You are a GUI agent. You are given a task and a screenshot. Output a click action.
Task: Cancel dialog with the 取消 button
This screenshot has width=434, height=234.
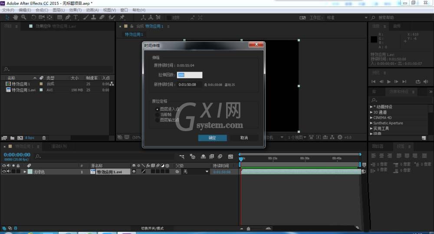[244, 138]
